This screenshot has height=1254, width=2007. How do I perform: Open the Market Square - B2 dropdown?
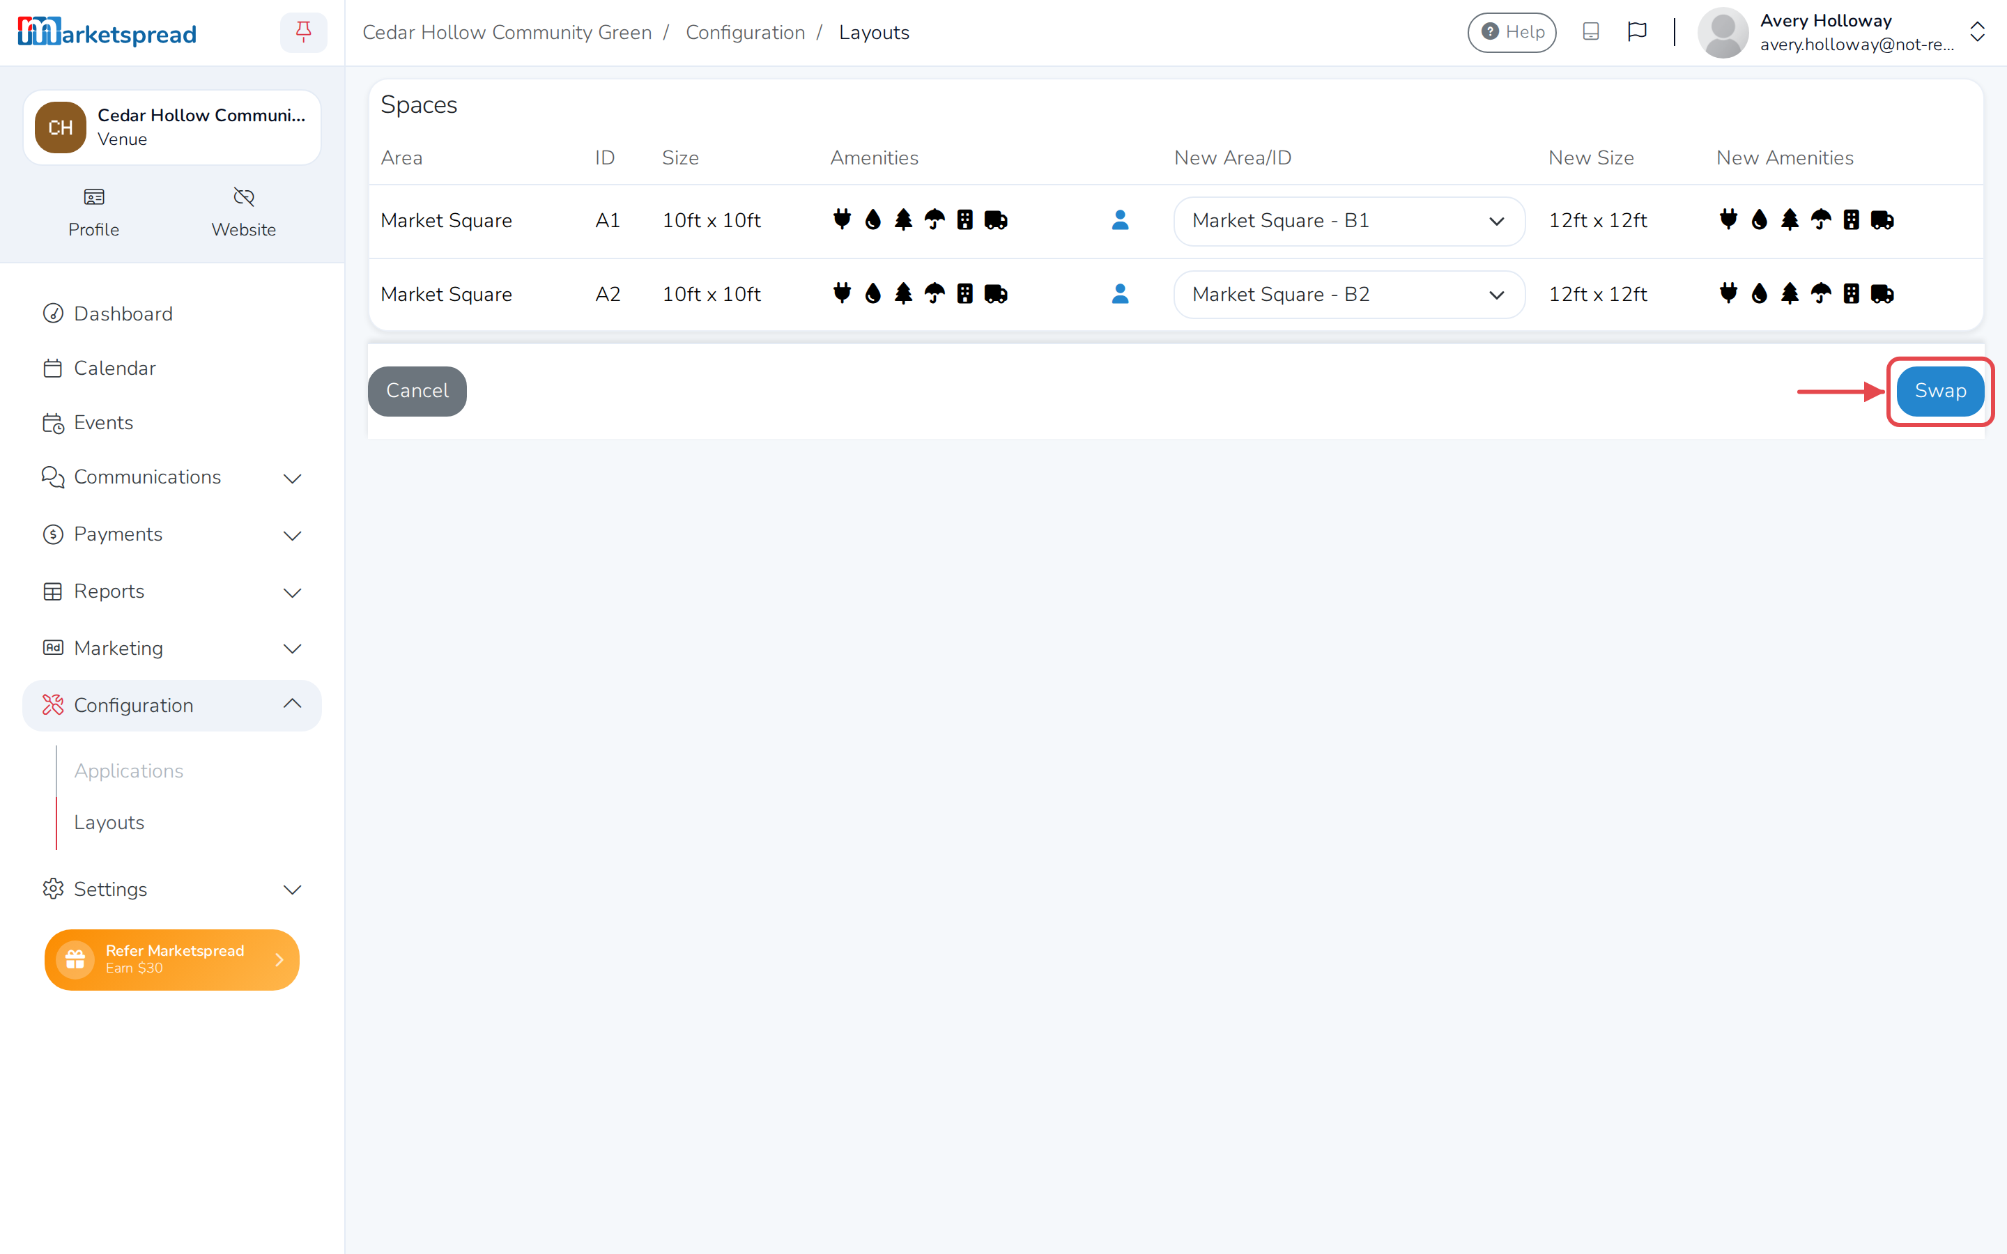coord(1348,295)
